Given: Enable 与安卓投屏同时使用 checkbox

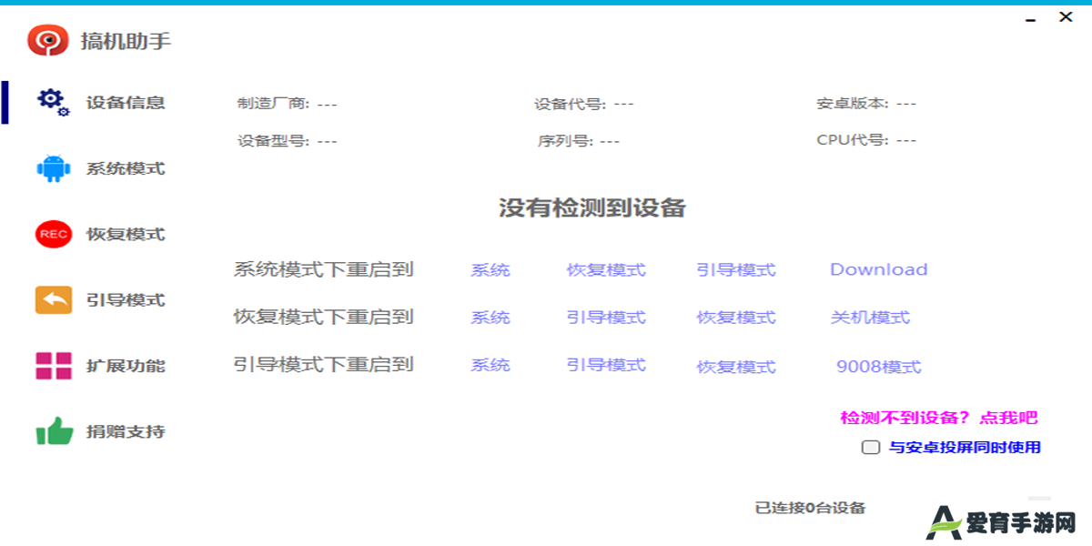Looking at the screenshot, I should point(871,447).
